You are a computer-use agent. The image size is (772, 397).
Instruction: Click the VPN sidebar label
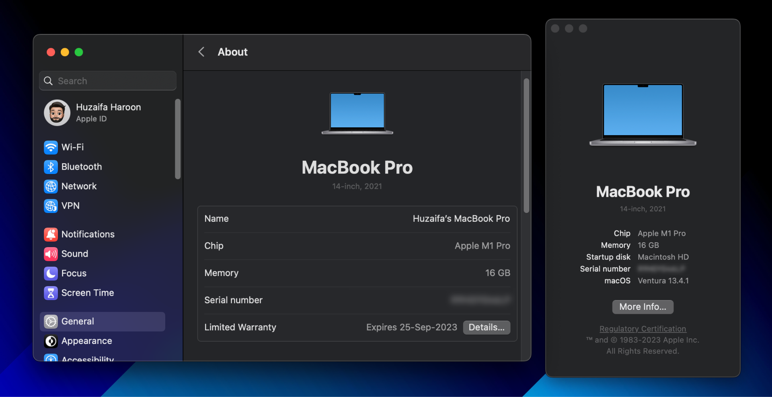tap(70, 206)
